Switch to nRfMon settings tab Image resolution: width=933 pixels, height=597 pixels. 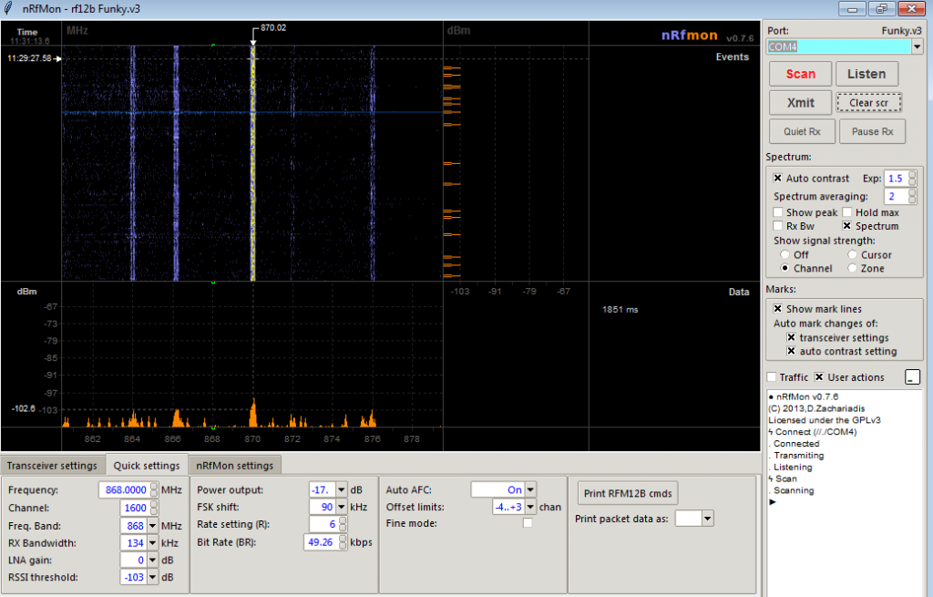pos(234,466)
